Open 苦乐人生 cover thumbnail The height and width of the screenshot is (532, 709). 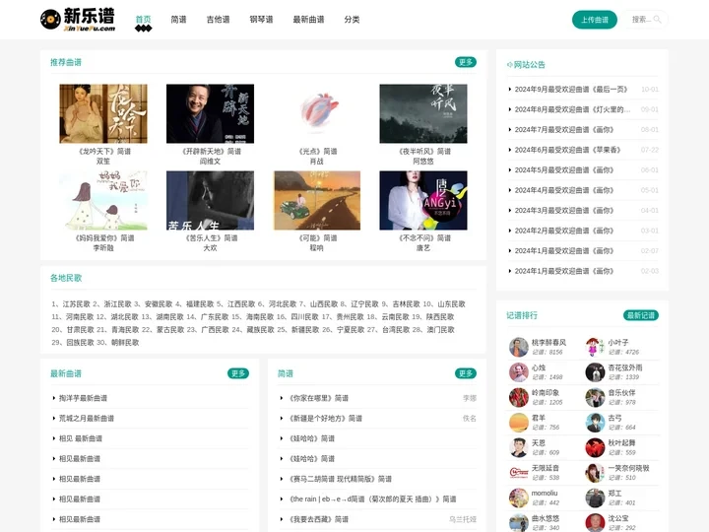coord(211,200)
